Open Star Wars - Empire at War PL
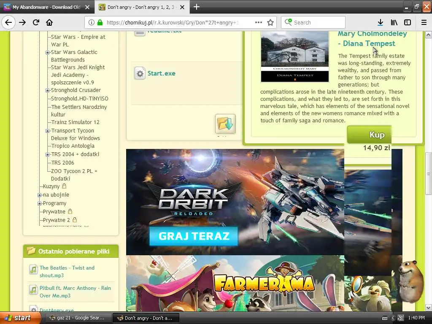 click(x=78, y=40)
